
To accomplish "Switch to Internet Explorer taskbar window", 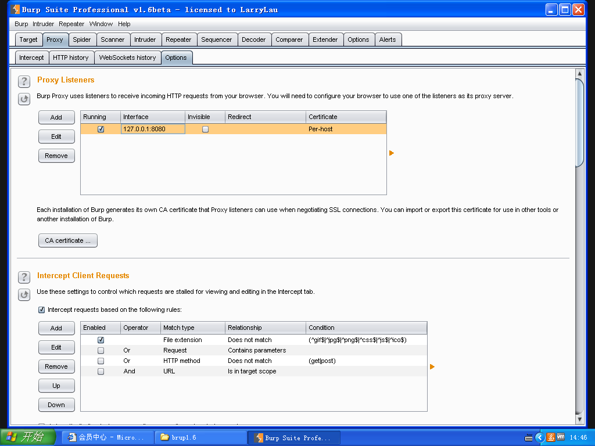I will click(109, 438).
